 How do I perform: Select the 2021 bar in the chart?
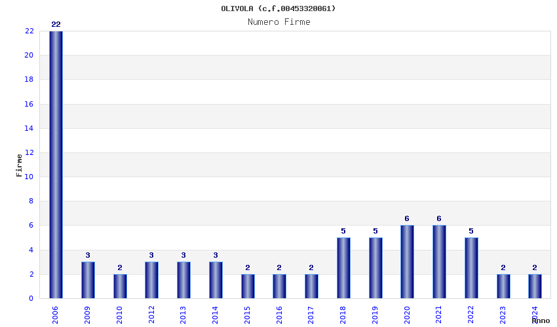point(439,262)
